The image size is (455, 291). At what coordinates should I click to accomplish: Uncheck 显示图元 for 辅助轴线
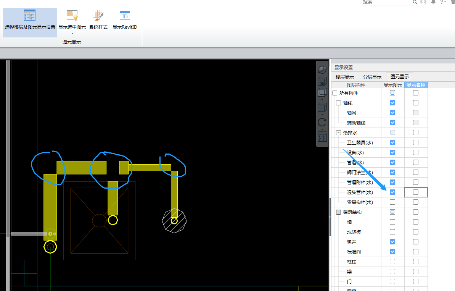click(x=392, y=123)
